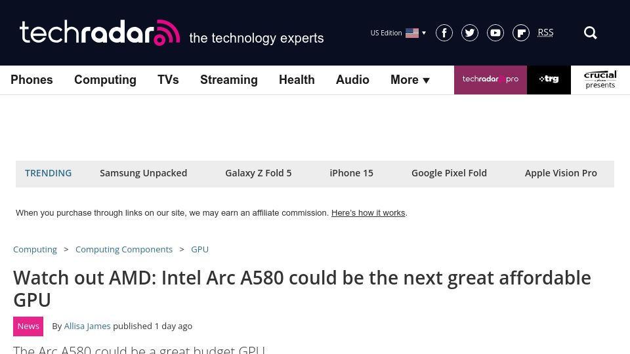
Task: Expand the US Edition dropdown arrow
Action: pos(424,33)
